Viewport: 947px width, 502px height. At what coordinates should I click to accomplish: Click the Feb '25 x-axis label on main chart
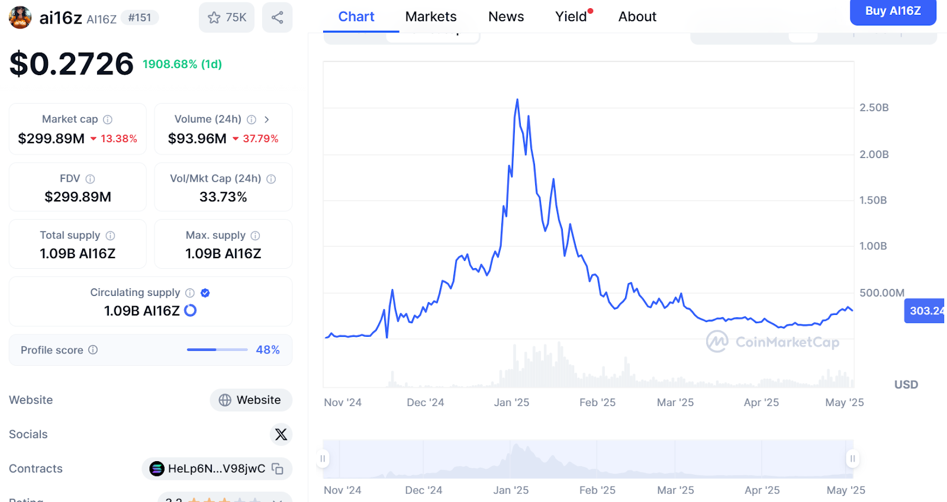pyautogui.click(x=597, y=403)
